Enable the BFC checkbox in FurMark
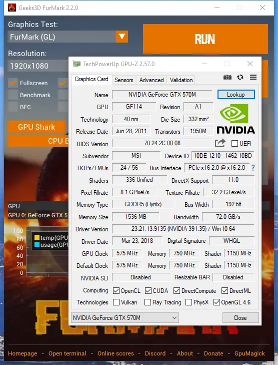278x365 pixels. click(x=13, y=107)
